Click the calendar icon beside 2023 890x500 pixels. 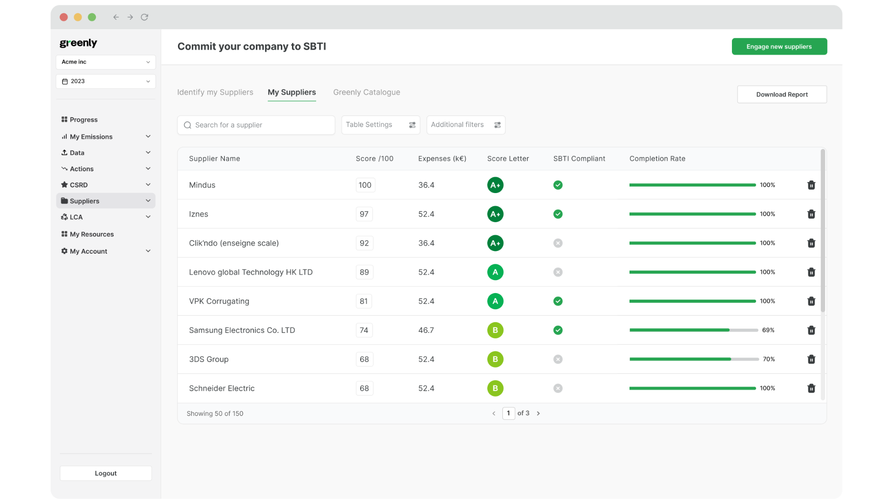[x=65, y=81]
